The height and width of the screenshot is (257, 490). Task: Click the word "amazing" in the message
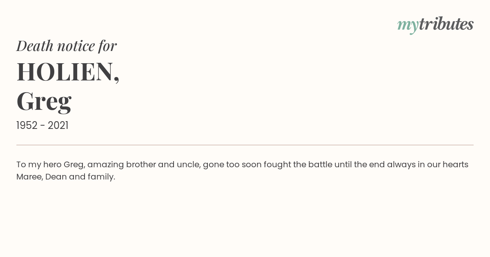pos(105,165)
